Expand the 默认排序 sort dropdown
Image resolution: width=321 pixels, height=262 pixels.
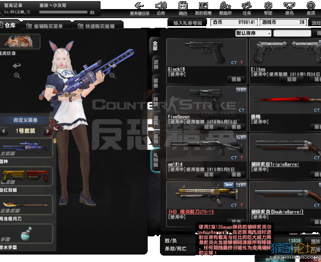253,33
